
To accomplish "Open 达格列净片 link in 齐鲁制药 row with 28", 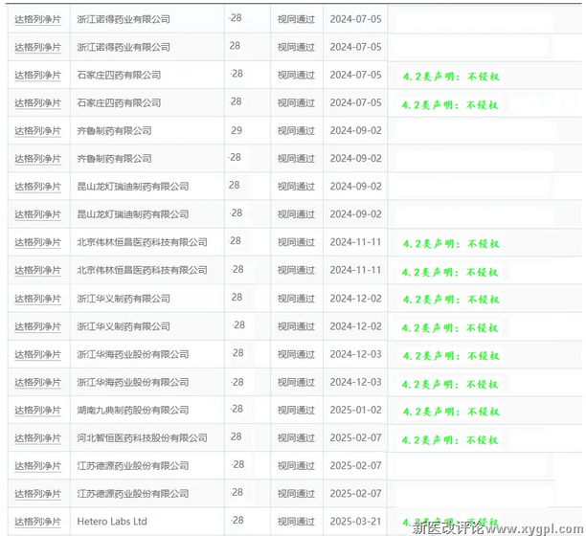I will pos(37,159).
